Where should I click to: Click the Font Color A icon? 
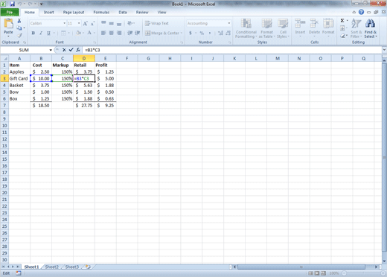click(x=89, y=33)
